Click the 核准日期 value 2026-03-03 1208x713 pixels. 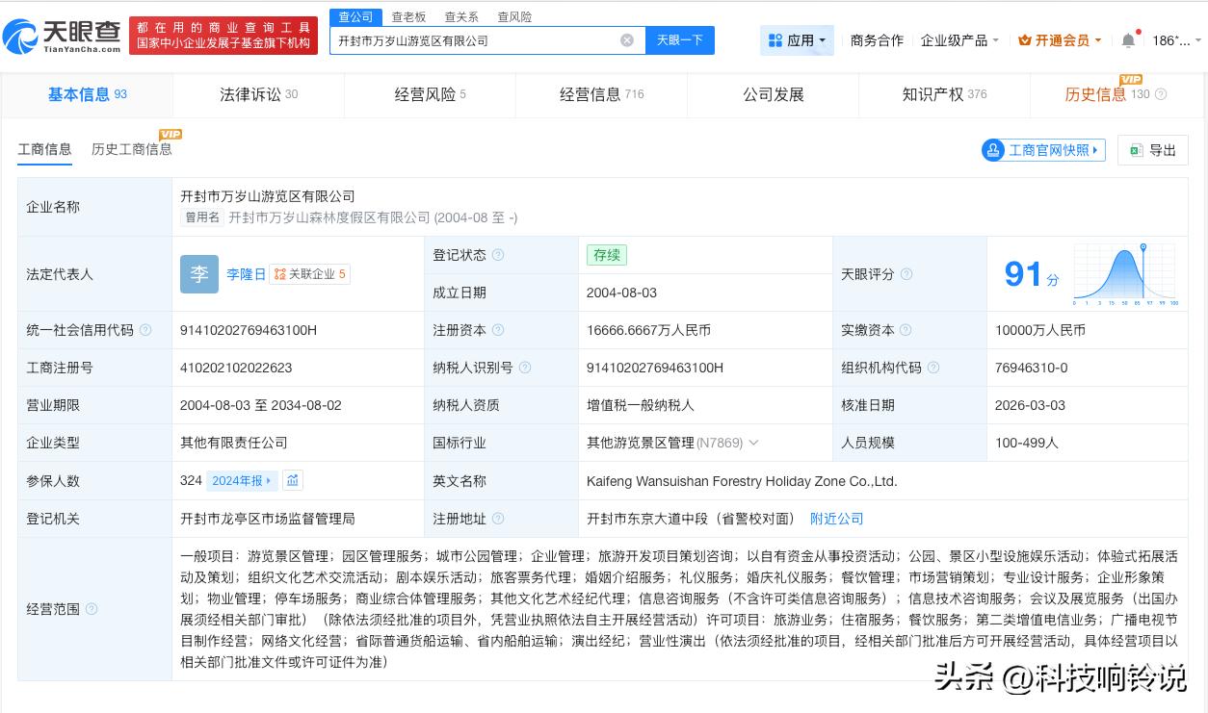click(1030, 405)
